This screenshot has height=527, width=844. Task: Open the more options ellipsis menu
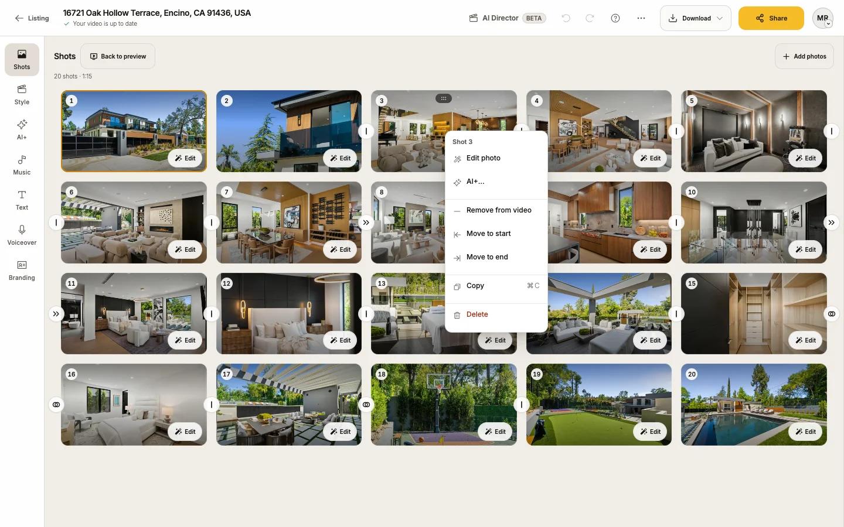(641, 18)
